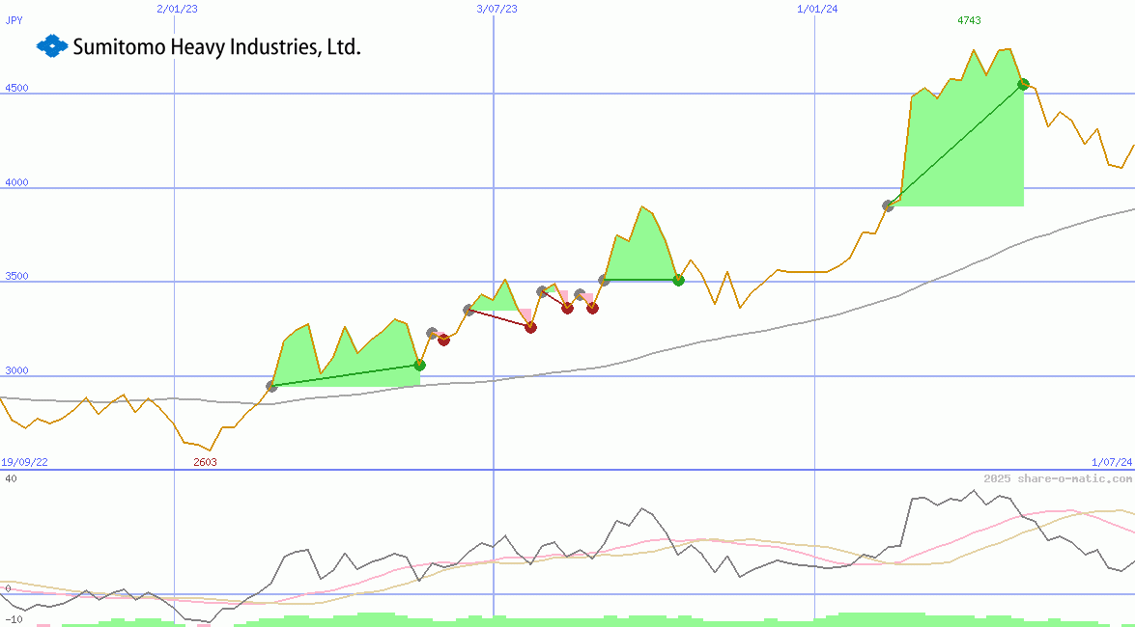Click the Sumitomo blue diamond logo icon

pyautogui.click(x=52, y=46)
